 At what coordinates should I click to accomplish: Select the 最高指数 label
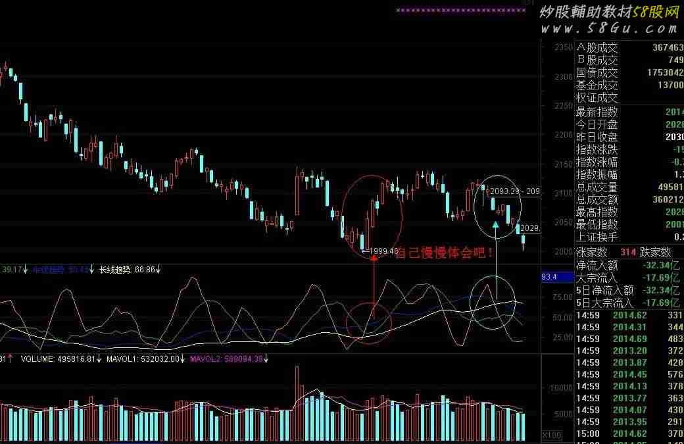[597, 212]
